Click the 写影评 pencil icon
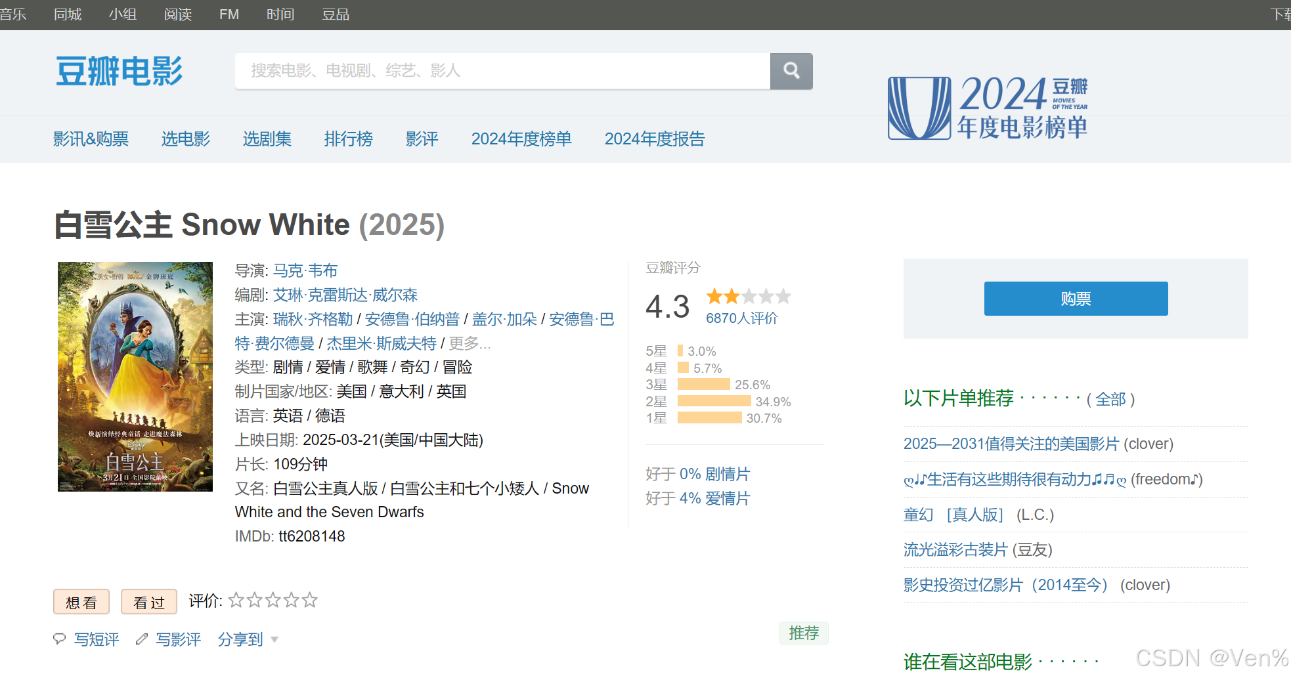The image size is (1291, 680). [142, 639]
